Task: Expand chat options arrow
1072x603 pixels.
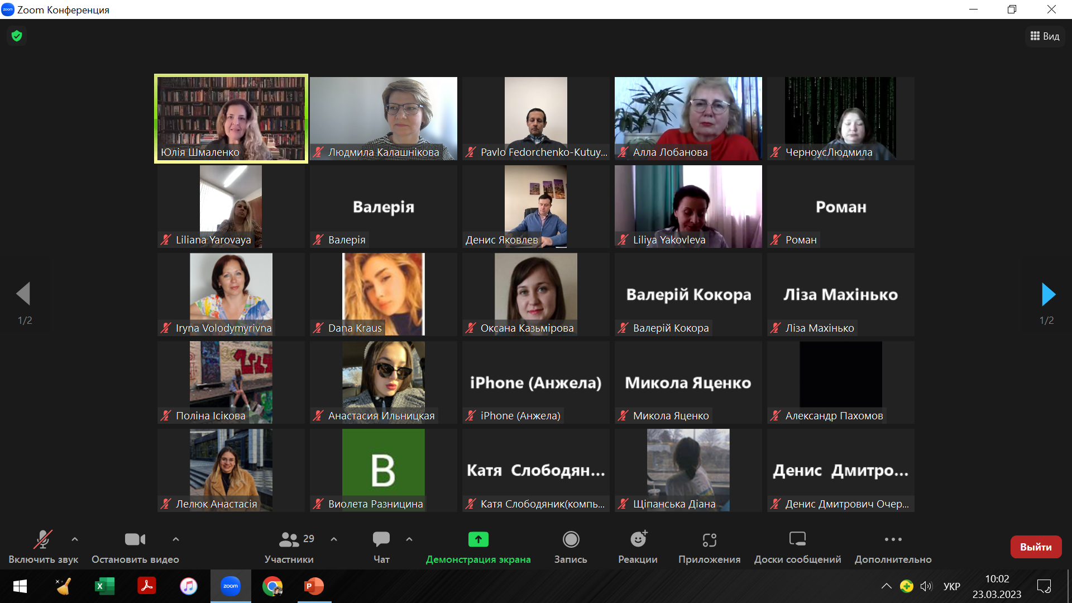Action: coord(409,539)
